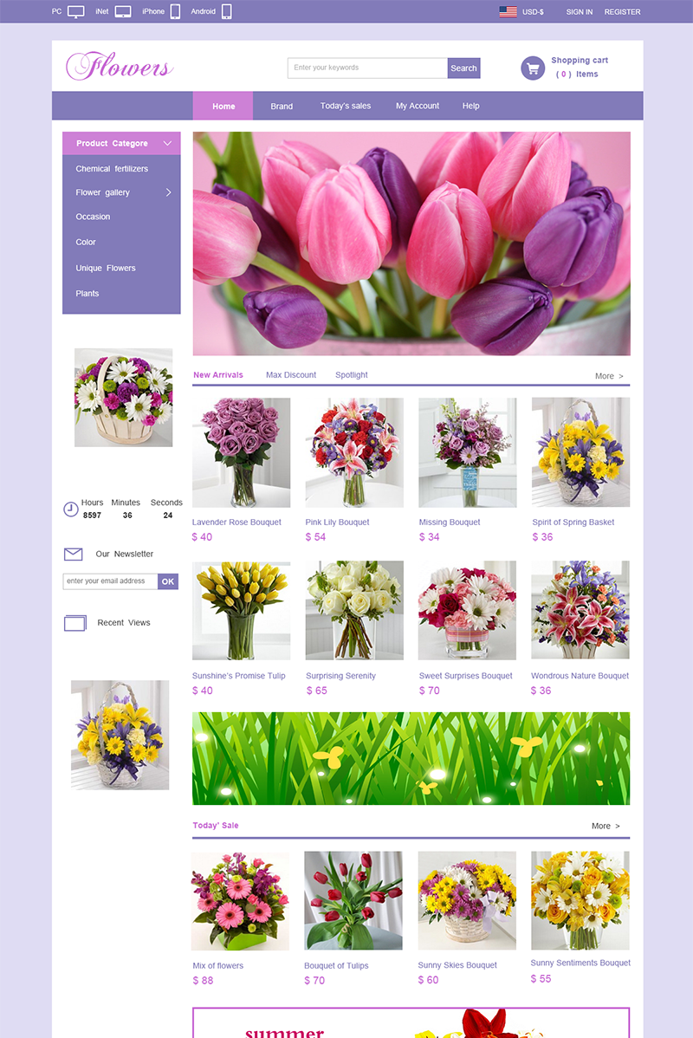Viewport: 693px width, 1038px height.
Task: Open the shopping cart icon
Action: (x=533, y=68)
